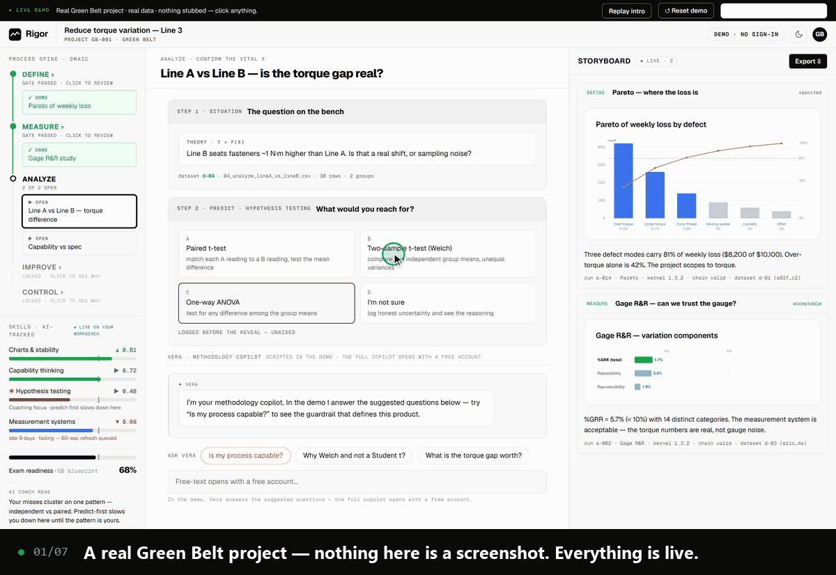Open the GB user avatar

(820, 34)
